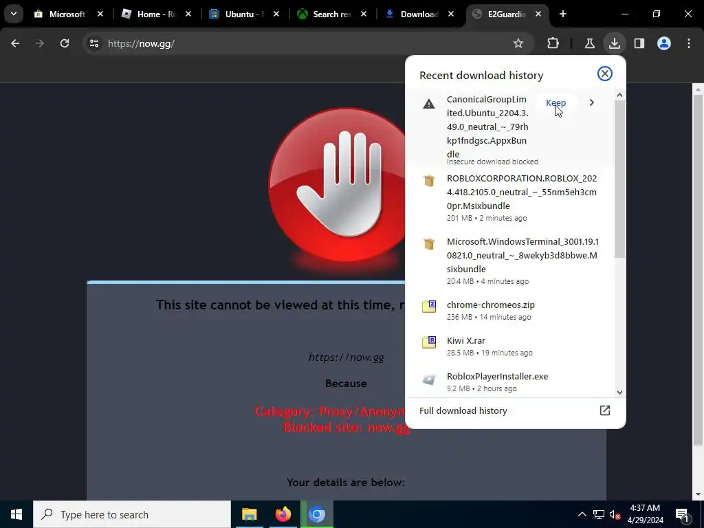Screen dimensions: 704x528
Task: Click downloads list scroll-down arrow
Action: click(619, 392)
